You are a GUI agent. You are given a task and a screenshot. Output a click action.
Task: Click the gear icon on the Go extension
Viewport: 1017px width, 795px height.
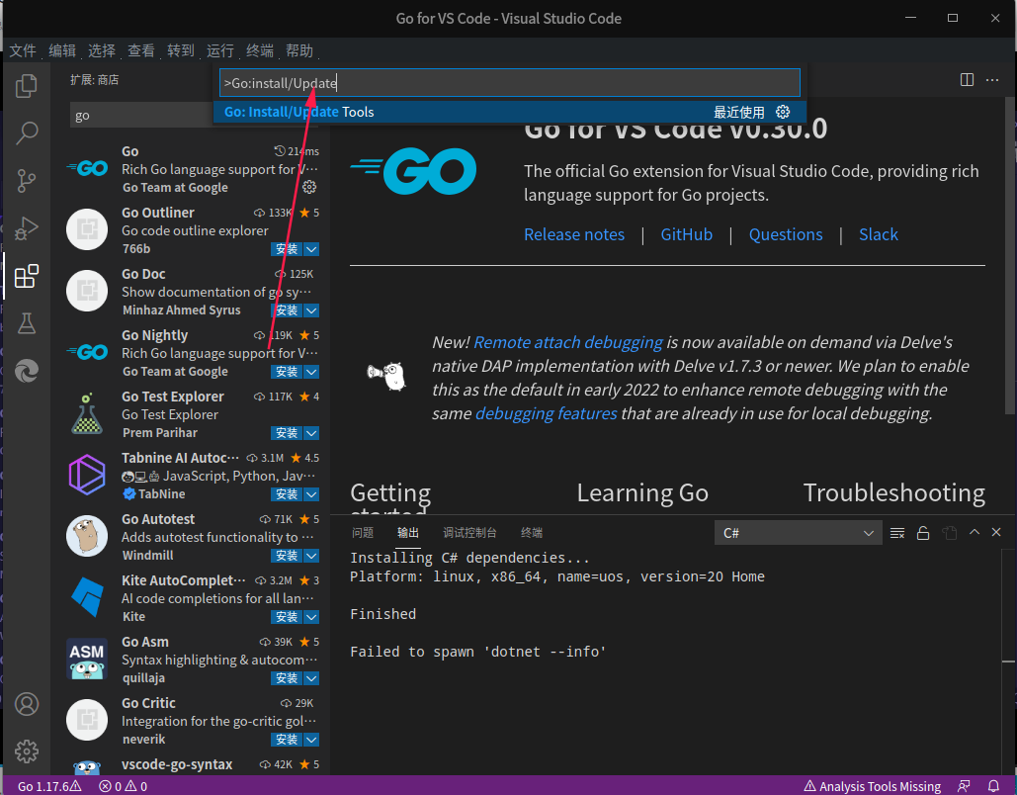[x=309, y=188]
